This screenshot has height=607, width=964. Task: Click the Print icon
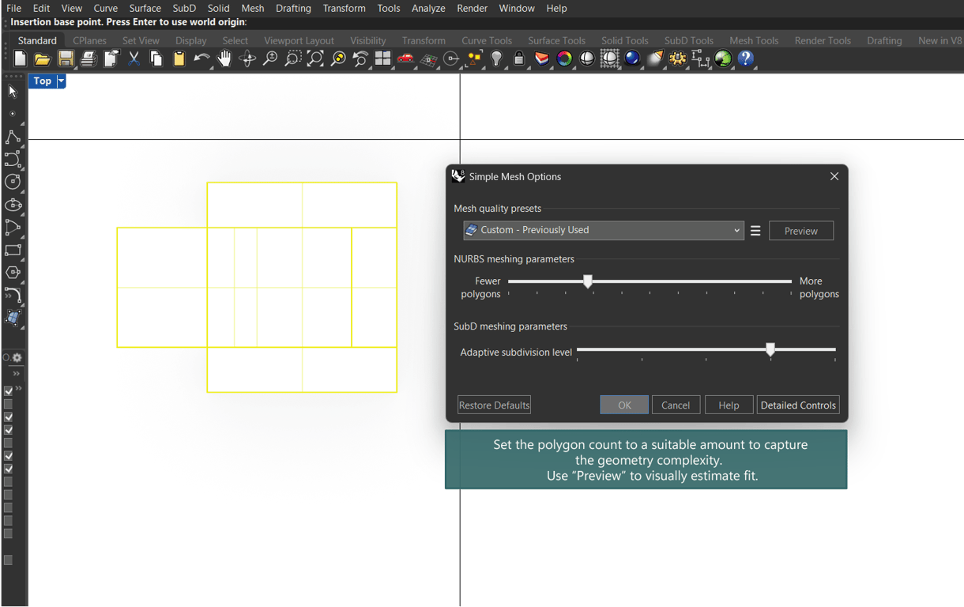[x=88, y=58]
